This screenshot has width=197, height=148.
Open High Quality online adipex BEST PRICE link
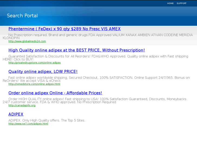pos(77,50)
